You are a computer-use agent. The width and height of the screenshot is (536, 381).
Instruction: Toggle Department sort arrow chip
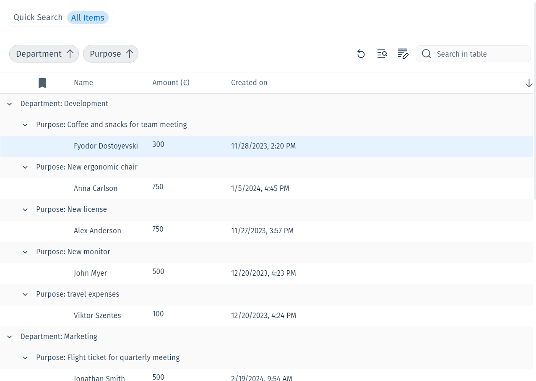click(x=44, y=54)
